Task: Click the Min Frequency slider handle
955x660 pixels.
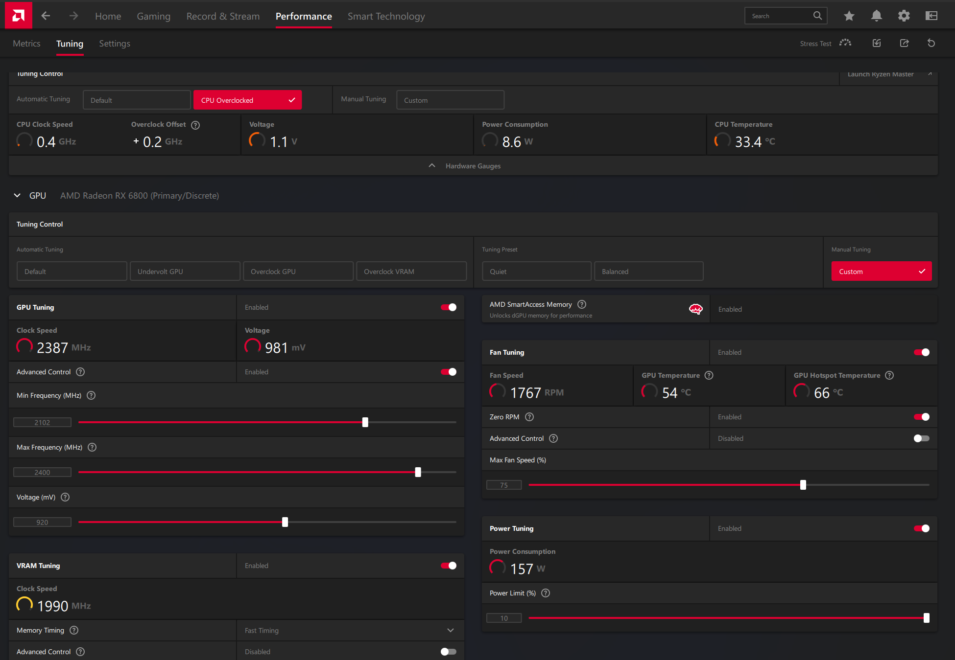Action: 365,422
